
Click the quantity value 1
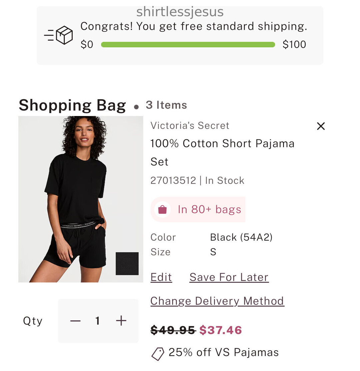tap(98, 321)
